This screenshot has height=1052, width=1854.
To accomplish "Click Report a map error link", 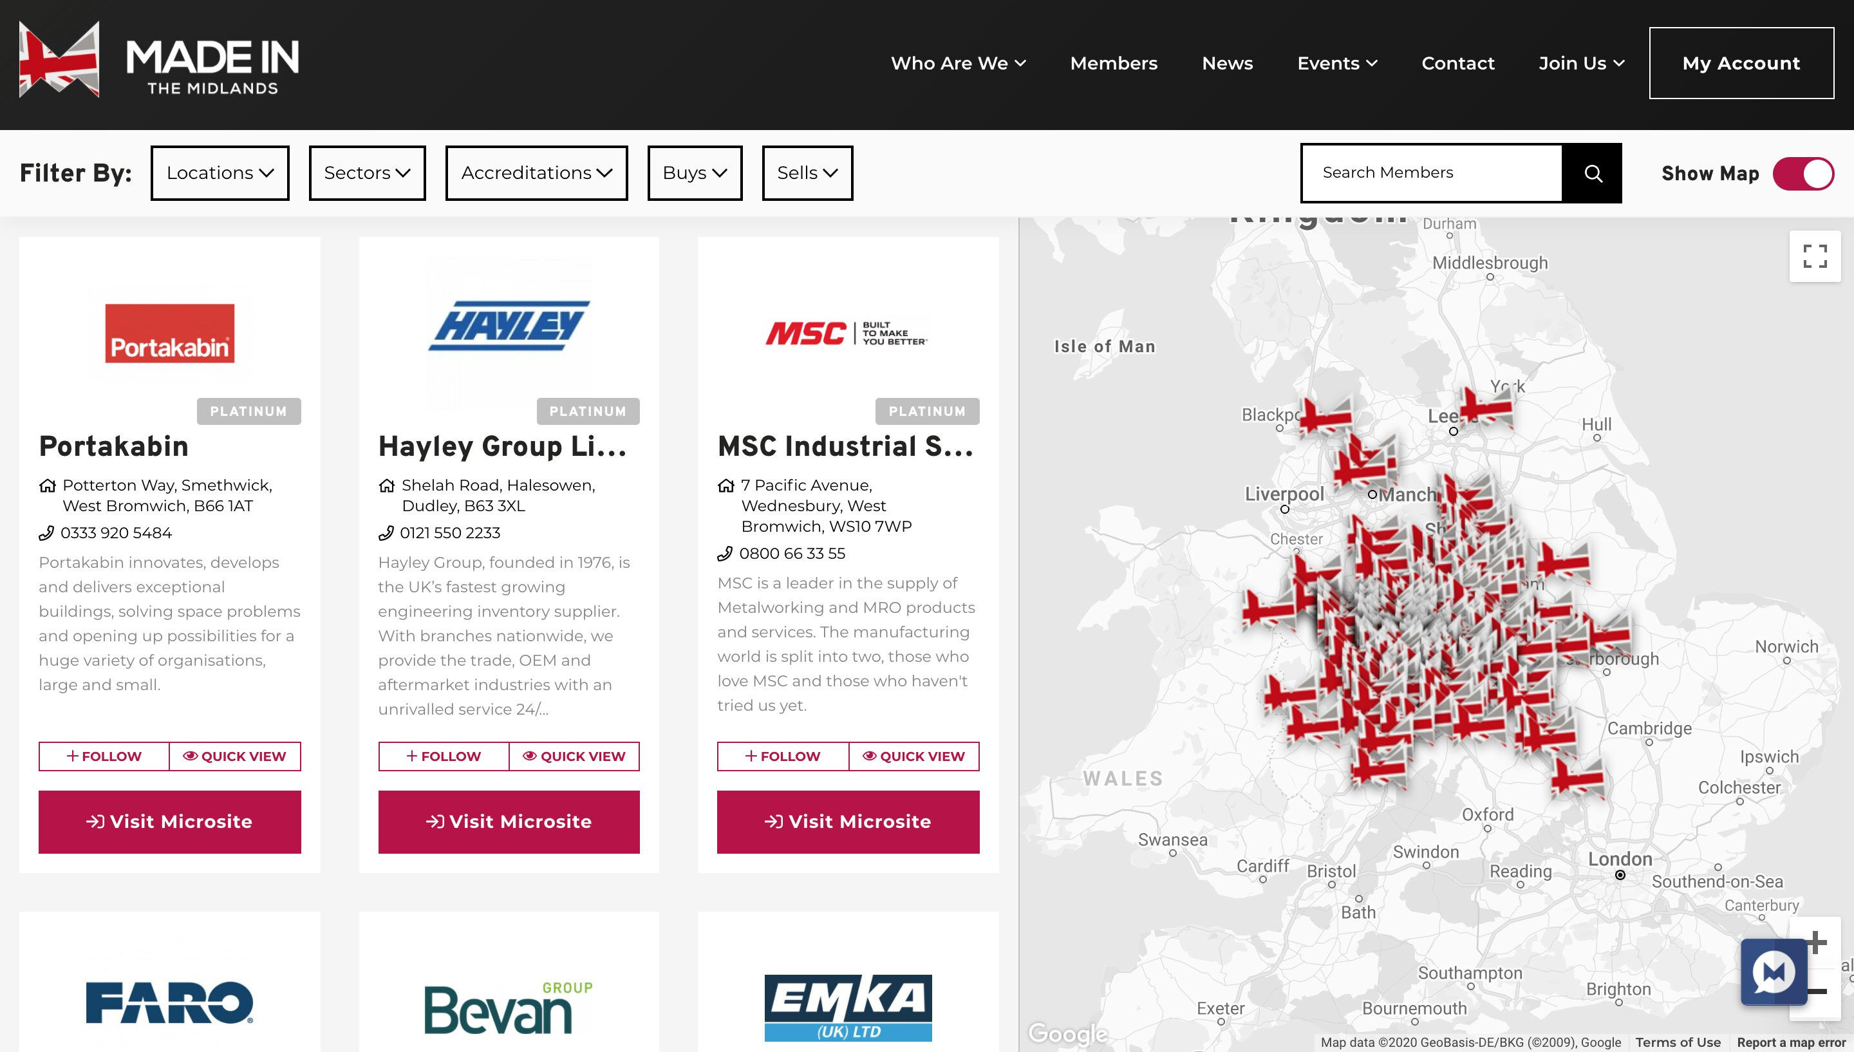I will (1791, 1042).
